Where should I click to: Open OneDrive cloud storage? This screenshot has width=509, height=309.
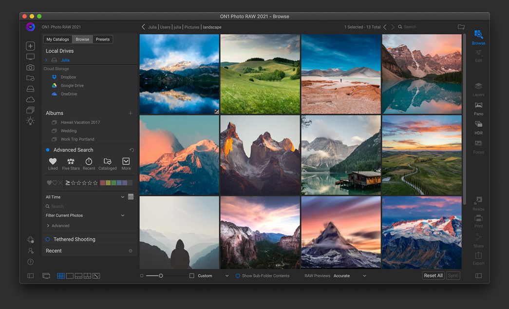(69, 94)
